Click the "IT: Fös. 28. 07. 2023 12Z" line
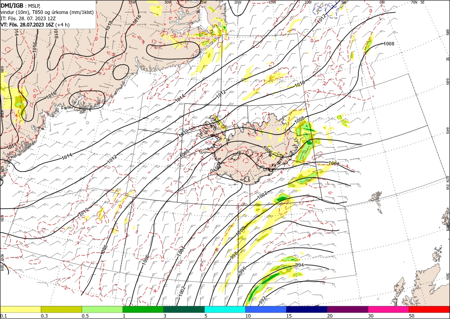This screenshot has height=319, width=450. 28,18
